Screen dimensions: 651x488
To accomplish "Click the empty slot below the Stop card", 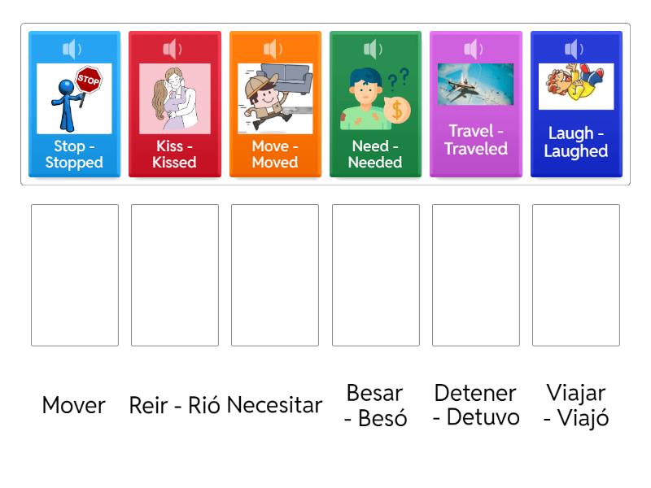I will click(x=74, y=274).
